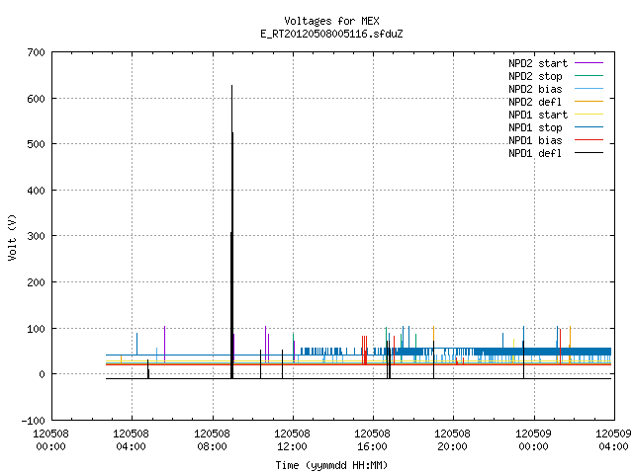The width and height of the screenshot is (633, 474).
Task: Click the black NPD1 defl legend line
Action: [x=589, y=153]
